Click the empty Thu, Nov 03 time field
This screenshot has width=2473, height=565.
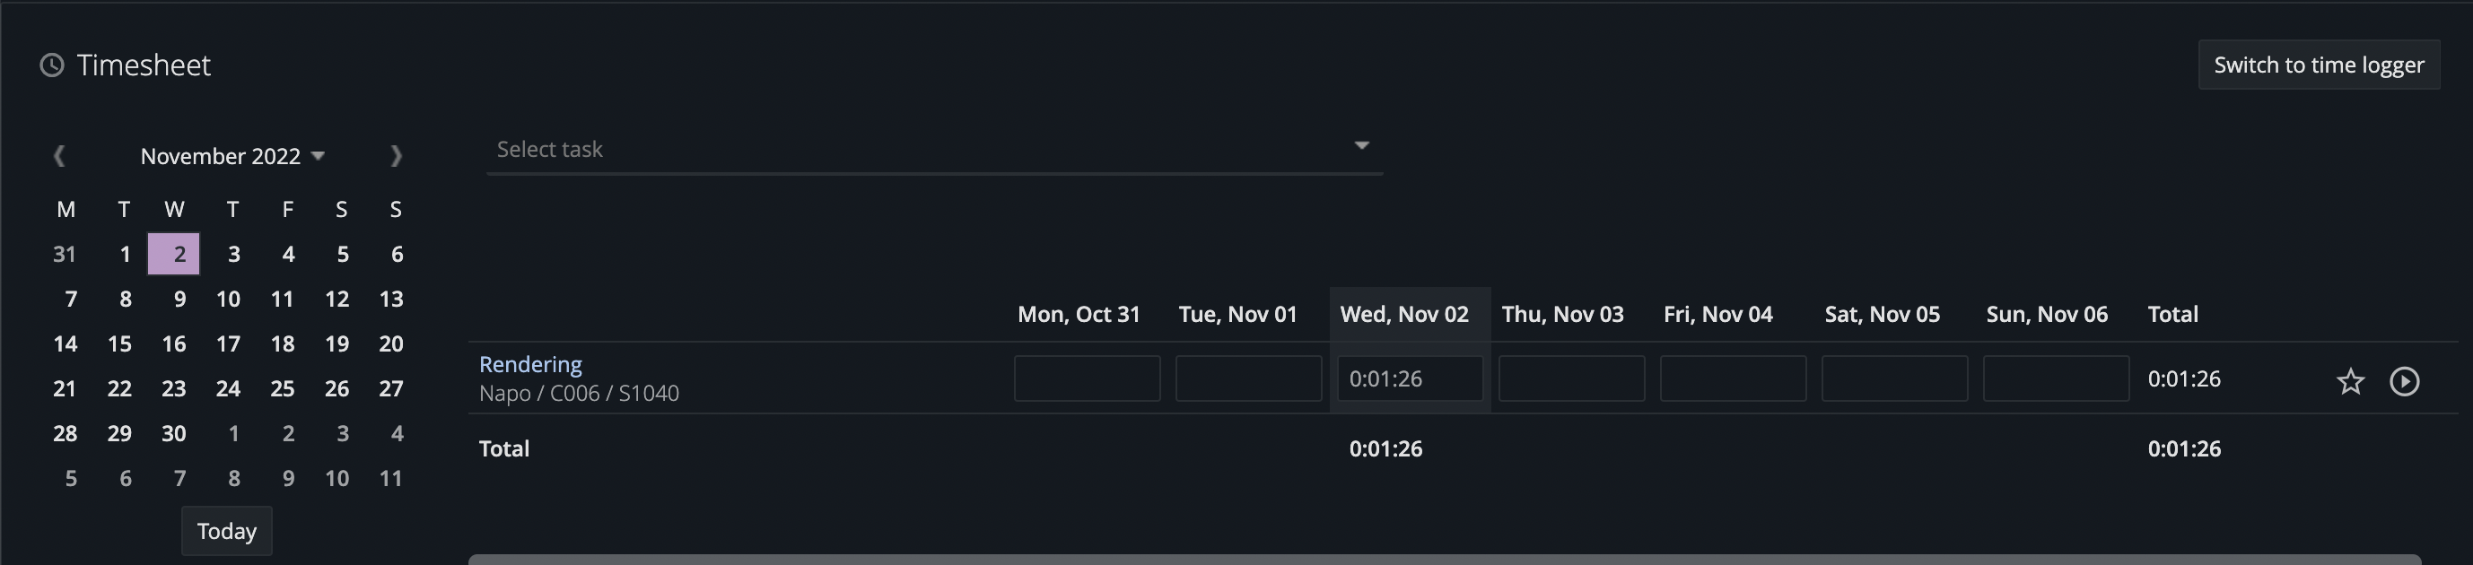(1571, 378)
